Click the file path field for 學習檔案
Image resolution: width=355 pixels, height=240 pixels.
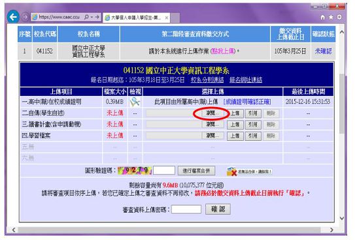point(174,136)
